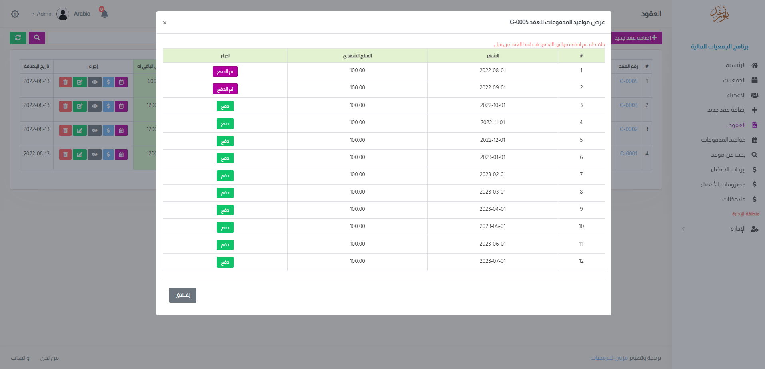Click the edit icon in second contract row
This screenshot has width=765, height=369.
coord(80,106)
